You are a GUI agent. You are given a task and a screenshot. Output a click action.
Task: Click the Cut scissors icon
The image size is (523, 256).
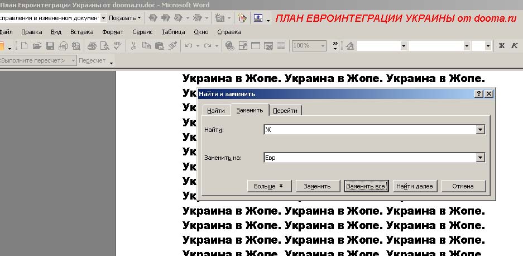coord(133,46)
